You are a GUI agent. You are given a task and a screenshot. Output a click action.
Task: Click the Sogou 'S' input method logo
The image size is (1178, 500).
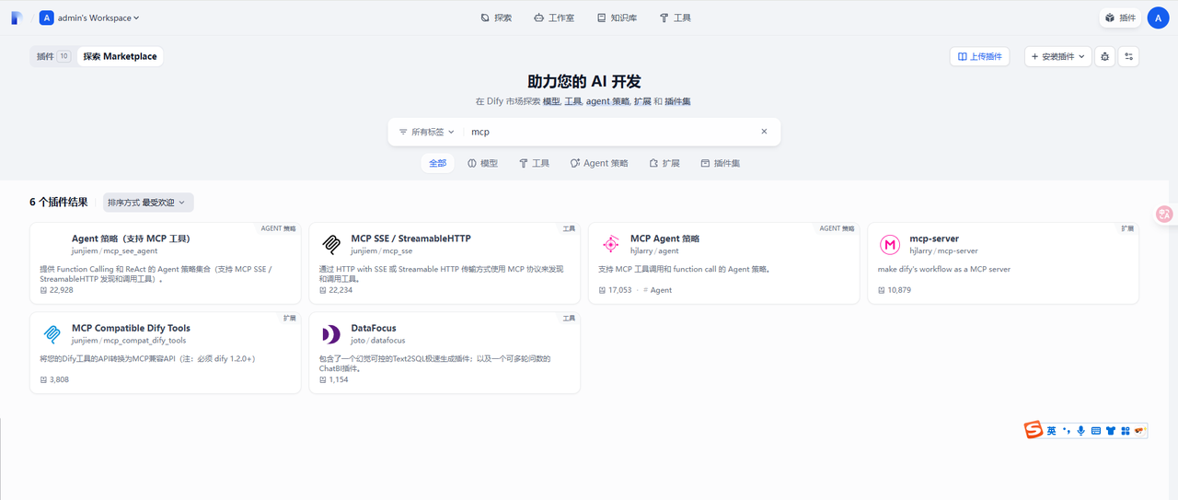1034,430
